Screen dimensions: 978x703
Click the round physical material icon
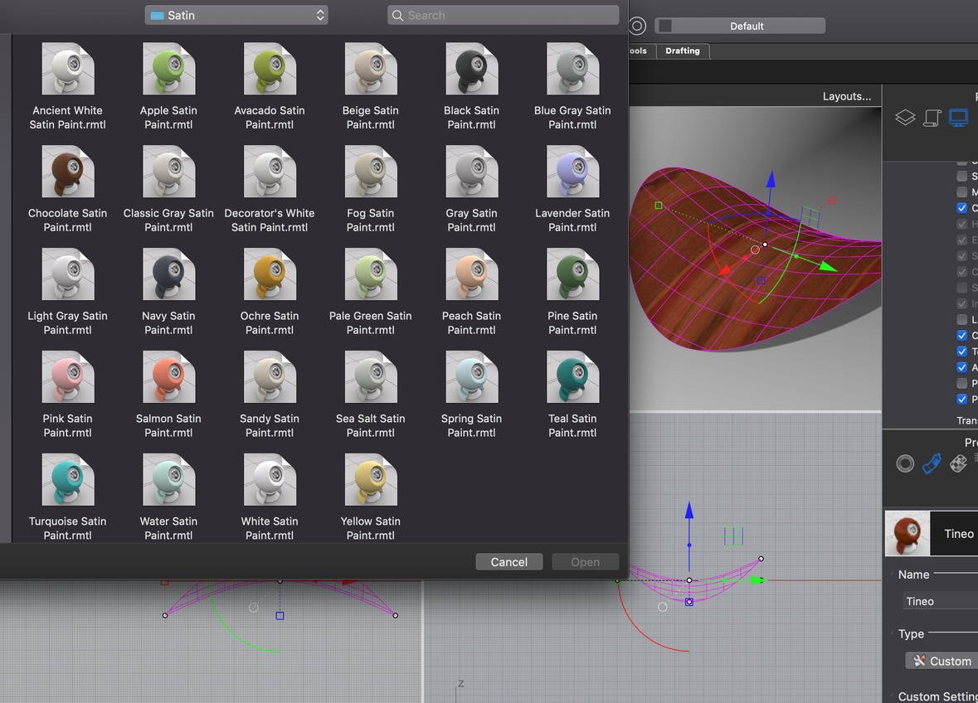[905, 463]
